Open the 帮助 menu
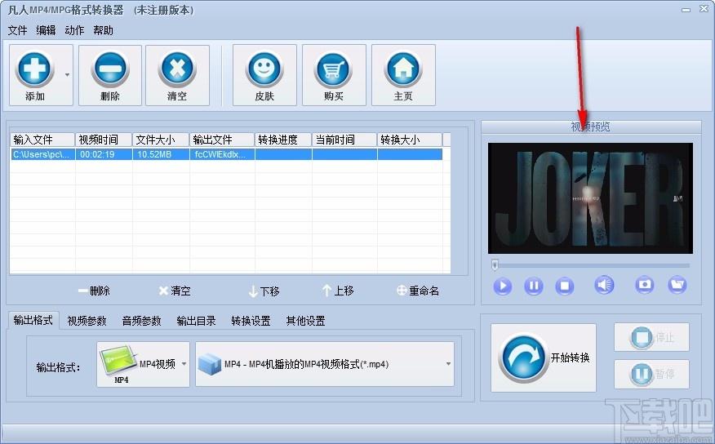 tap(103, 30)
